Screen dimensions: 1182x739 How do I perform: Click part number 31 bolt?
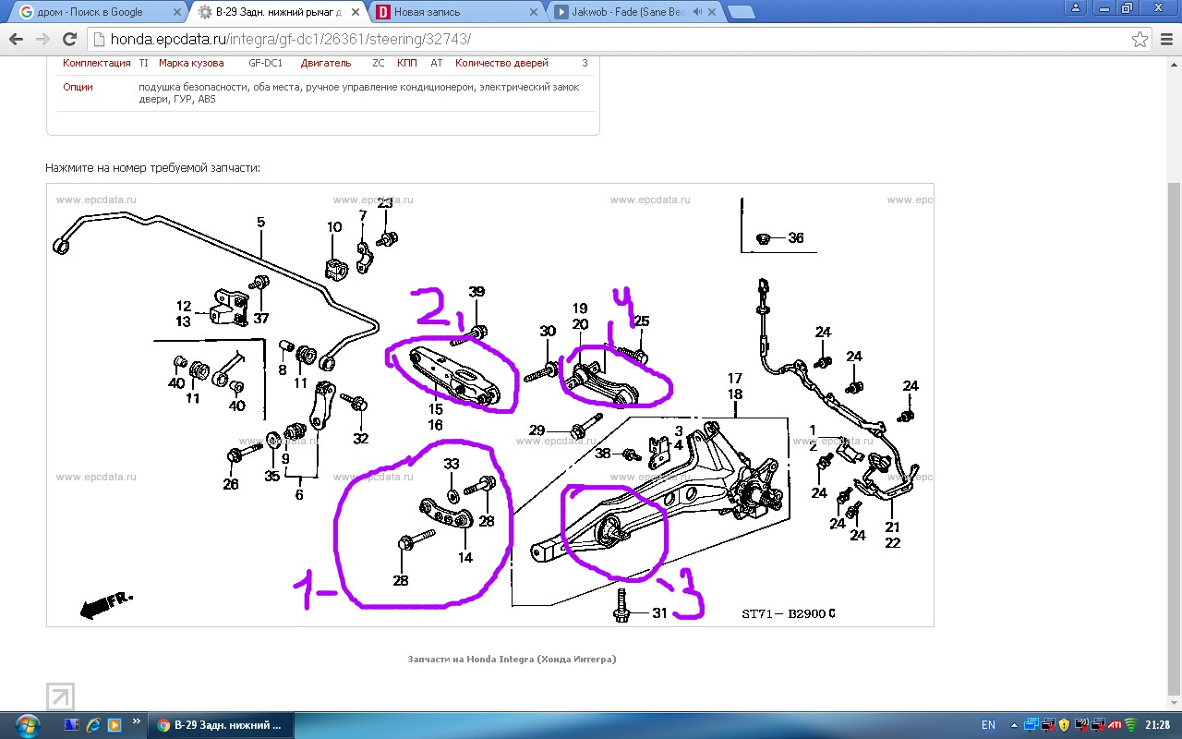point(659,612)
